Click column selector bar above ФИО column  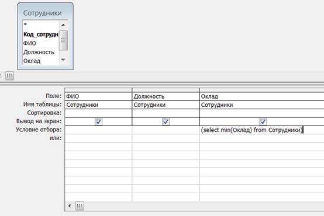tap(98, 90)
